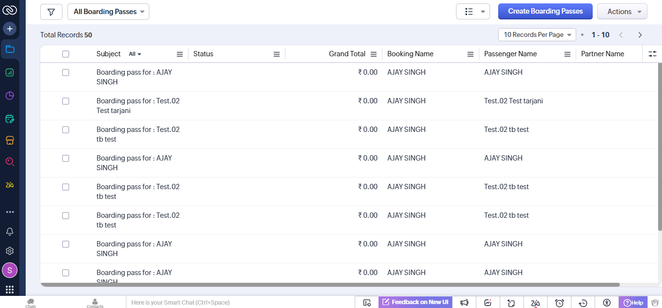The image size is (662, 308).
Task: Open the 10 Records Per Page dropdown
Action: tap(536, 35)
